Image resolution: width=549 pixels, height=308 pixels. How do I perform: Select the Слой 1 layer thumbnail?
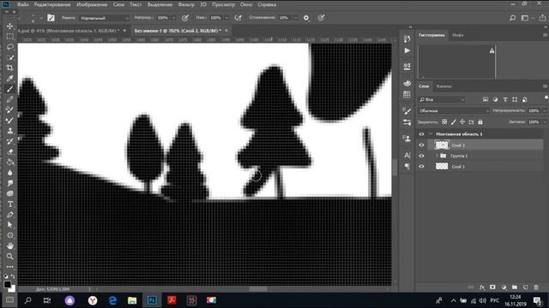coord(442,167)
